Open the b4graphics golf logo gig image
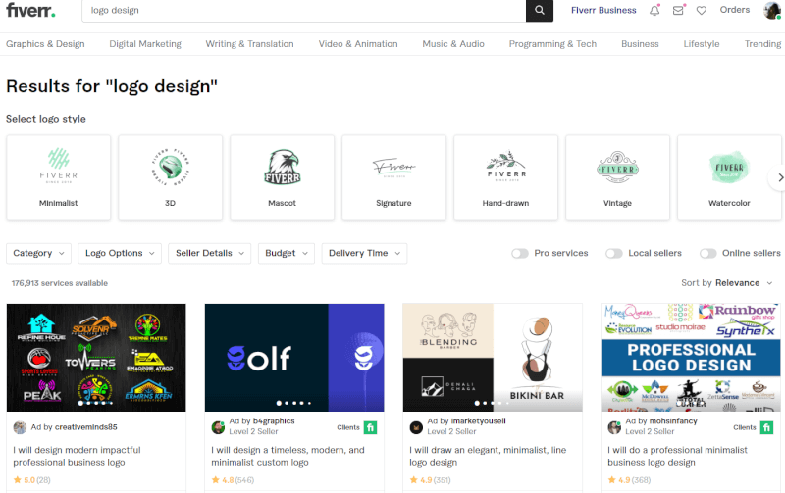 coord(294,358)
